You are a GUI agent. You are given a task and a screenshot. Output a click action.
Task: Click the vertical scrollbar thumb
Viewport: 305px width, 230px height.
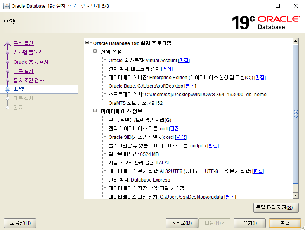pyautogui.click(x=296, y=114)
